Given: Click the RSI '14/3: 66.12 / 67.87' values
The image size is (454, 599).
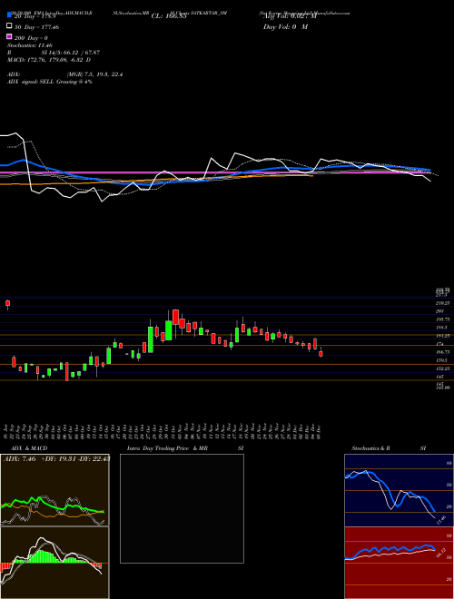Looking at the screenshot, I should tap(75, 53).
